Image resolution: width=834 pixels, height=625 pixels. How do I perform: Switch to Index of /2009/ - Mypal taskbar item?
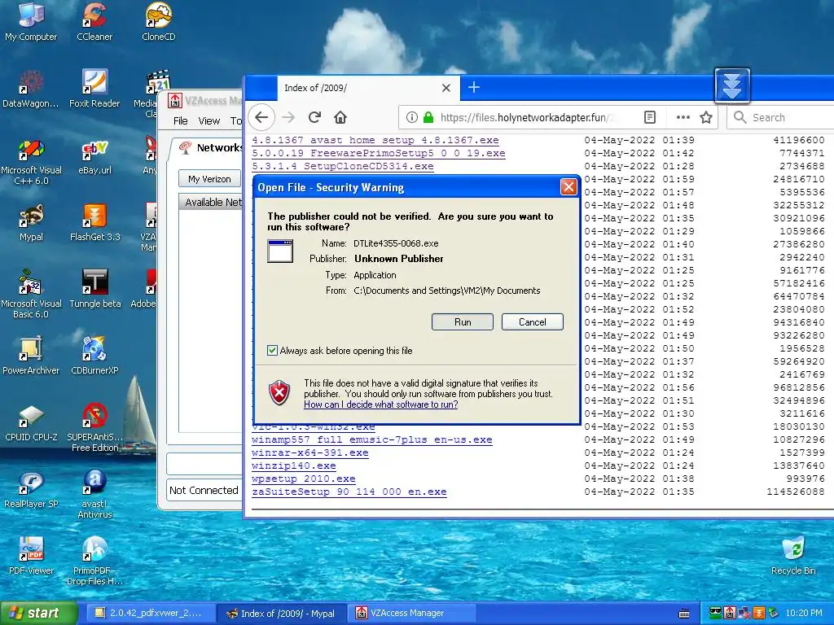point(281,614)
